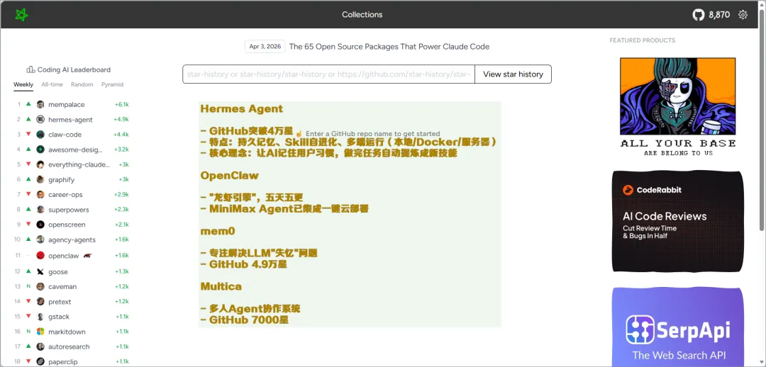Click graphify avatar icon

40,179
